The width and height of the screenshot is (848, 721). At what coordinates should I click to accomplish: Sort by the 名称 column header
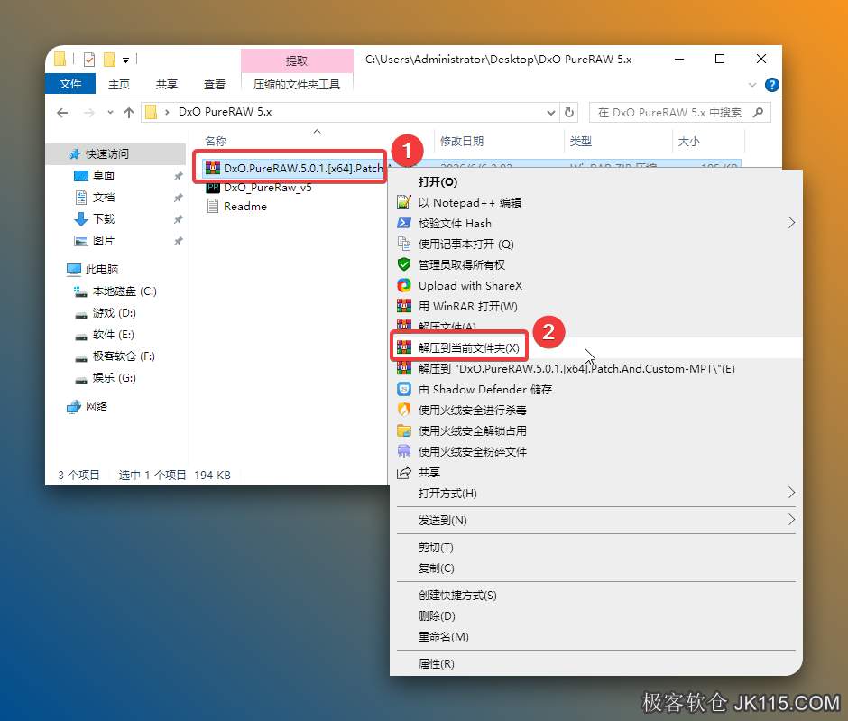pyautogui.click(x=216, y=141)
